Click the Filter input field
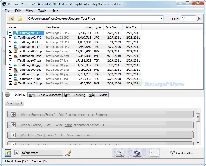Image resolution: width=206 pixels, height=166 pixels. (x=188, y=18)
